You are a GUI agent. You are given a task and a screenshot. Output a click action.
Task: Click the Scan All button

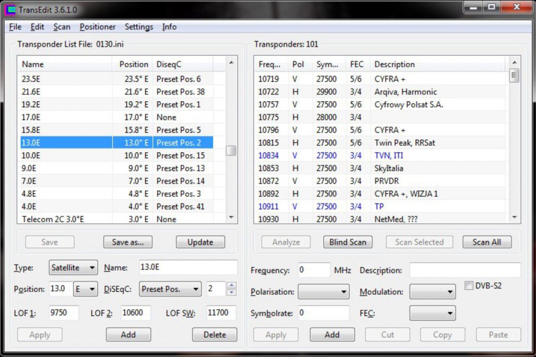[486, 242]
